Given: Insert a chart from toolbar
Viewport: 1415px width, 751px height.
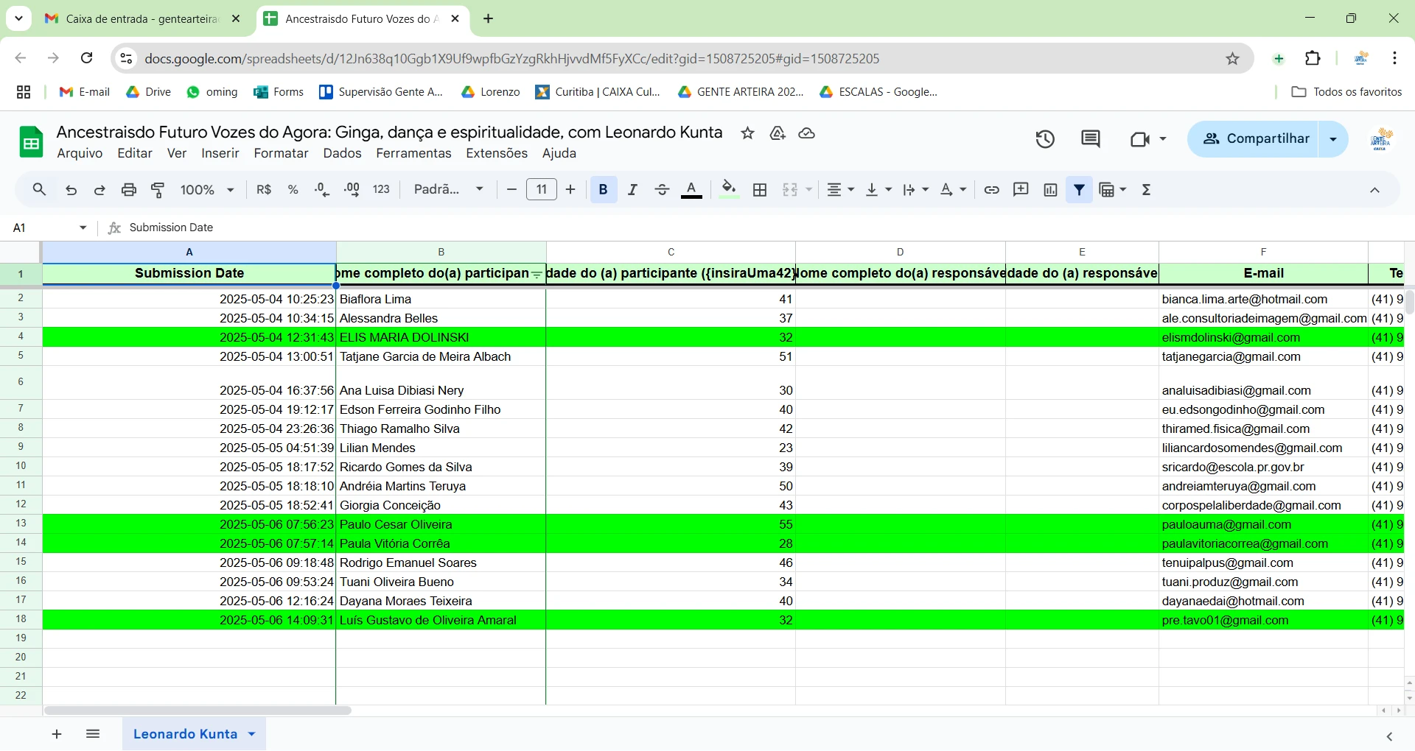Looking at the screenshot, I should point(1049,189).
